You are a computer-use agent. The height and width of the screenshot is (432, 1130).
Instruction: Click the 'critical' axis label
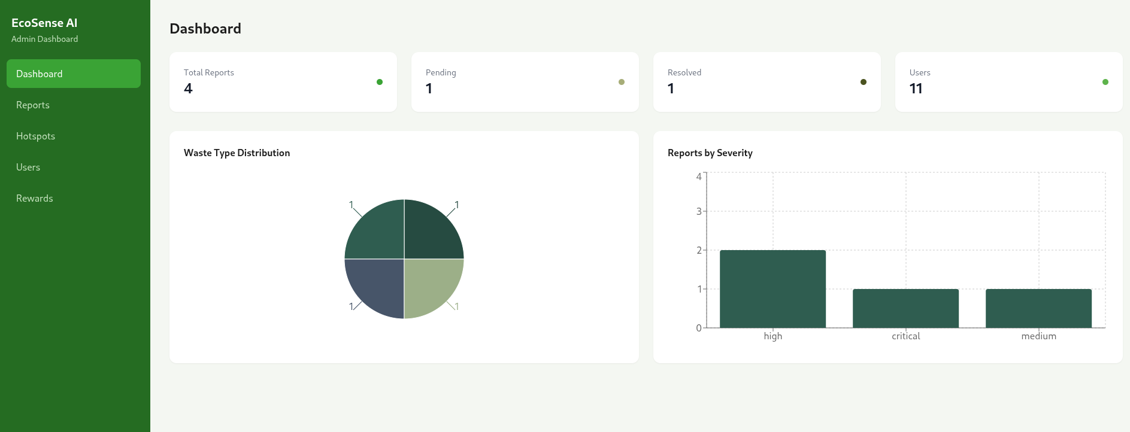[x=905, y=336]
